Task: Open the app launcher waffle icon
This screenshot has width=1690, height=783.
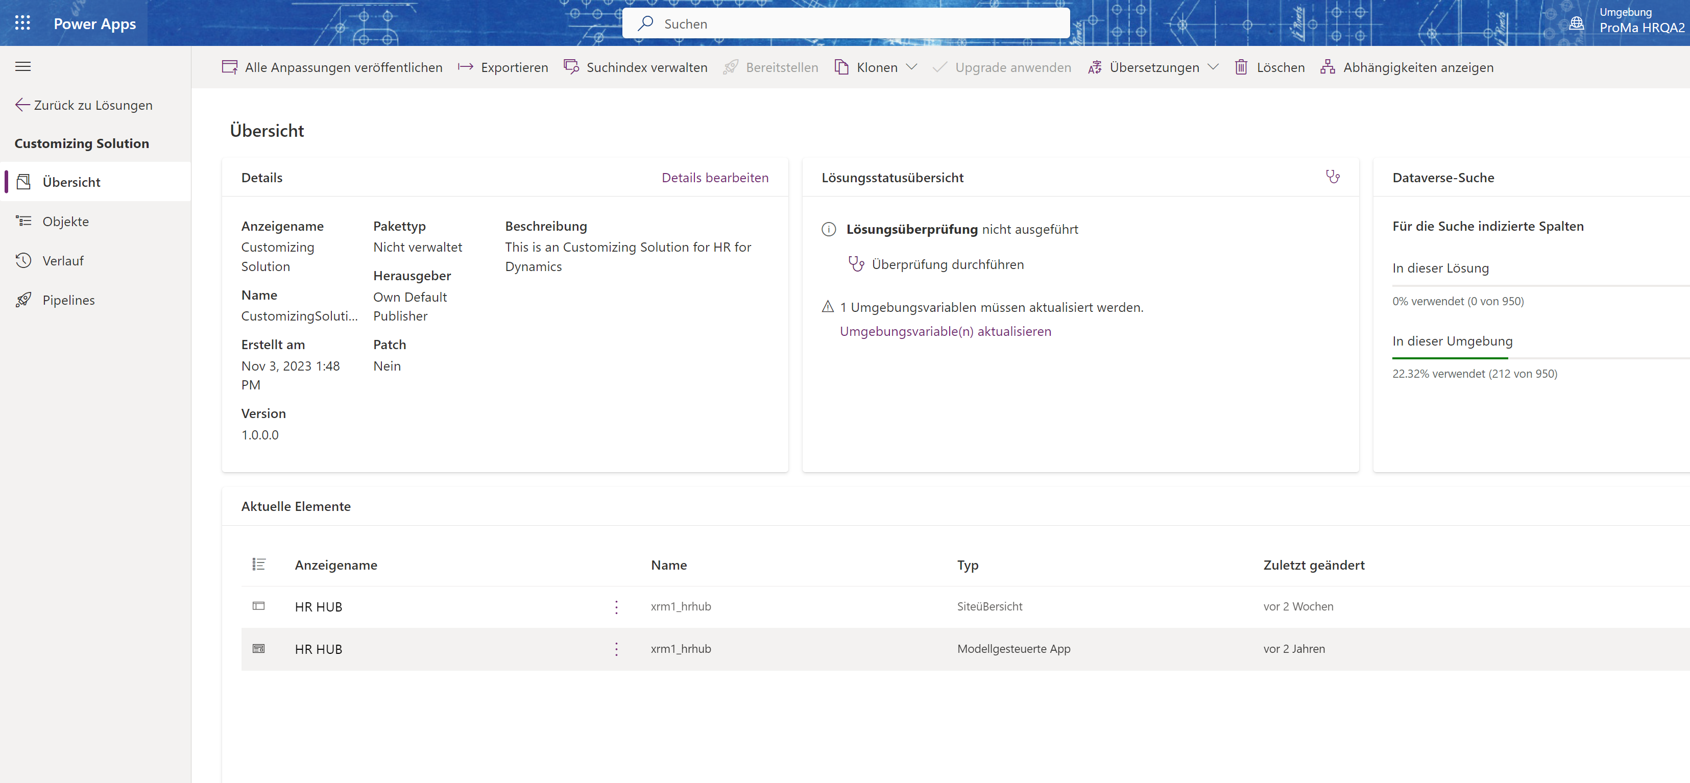Action: 22,23
